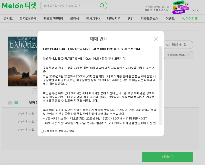Click the Melon 티켓 logo
205x165 pixels.
[19, 6]
